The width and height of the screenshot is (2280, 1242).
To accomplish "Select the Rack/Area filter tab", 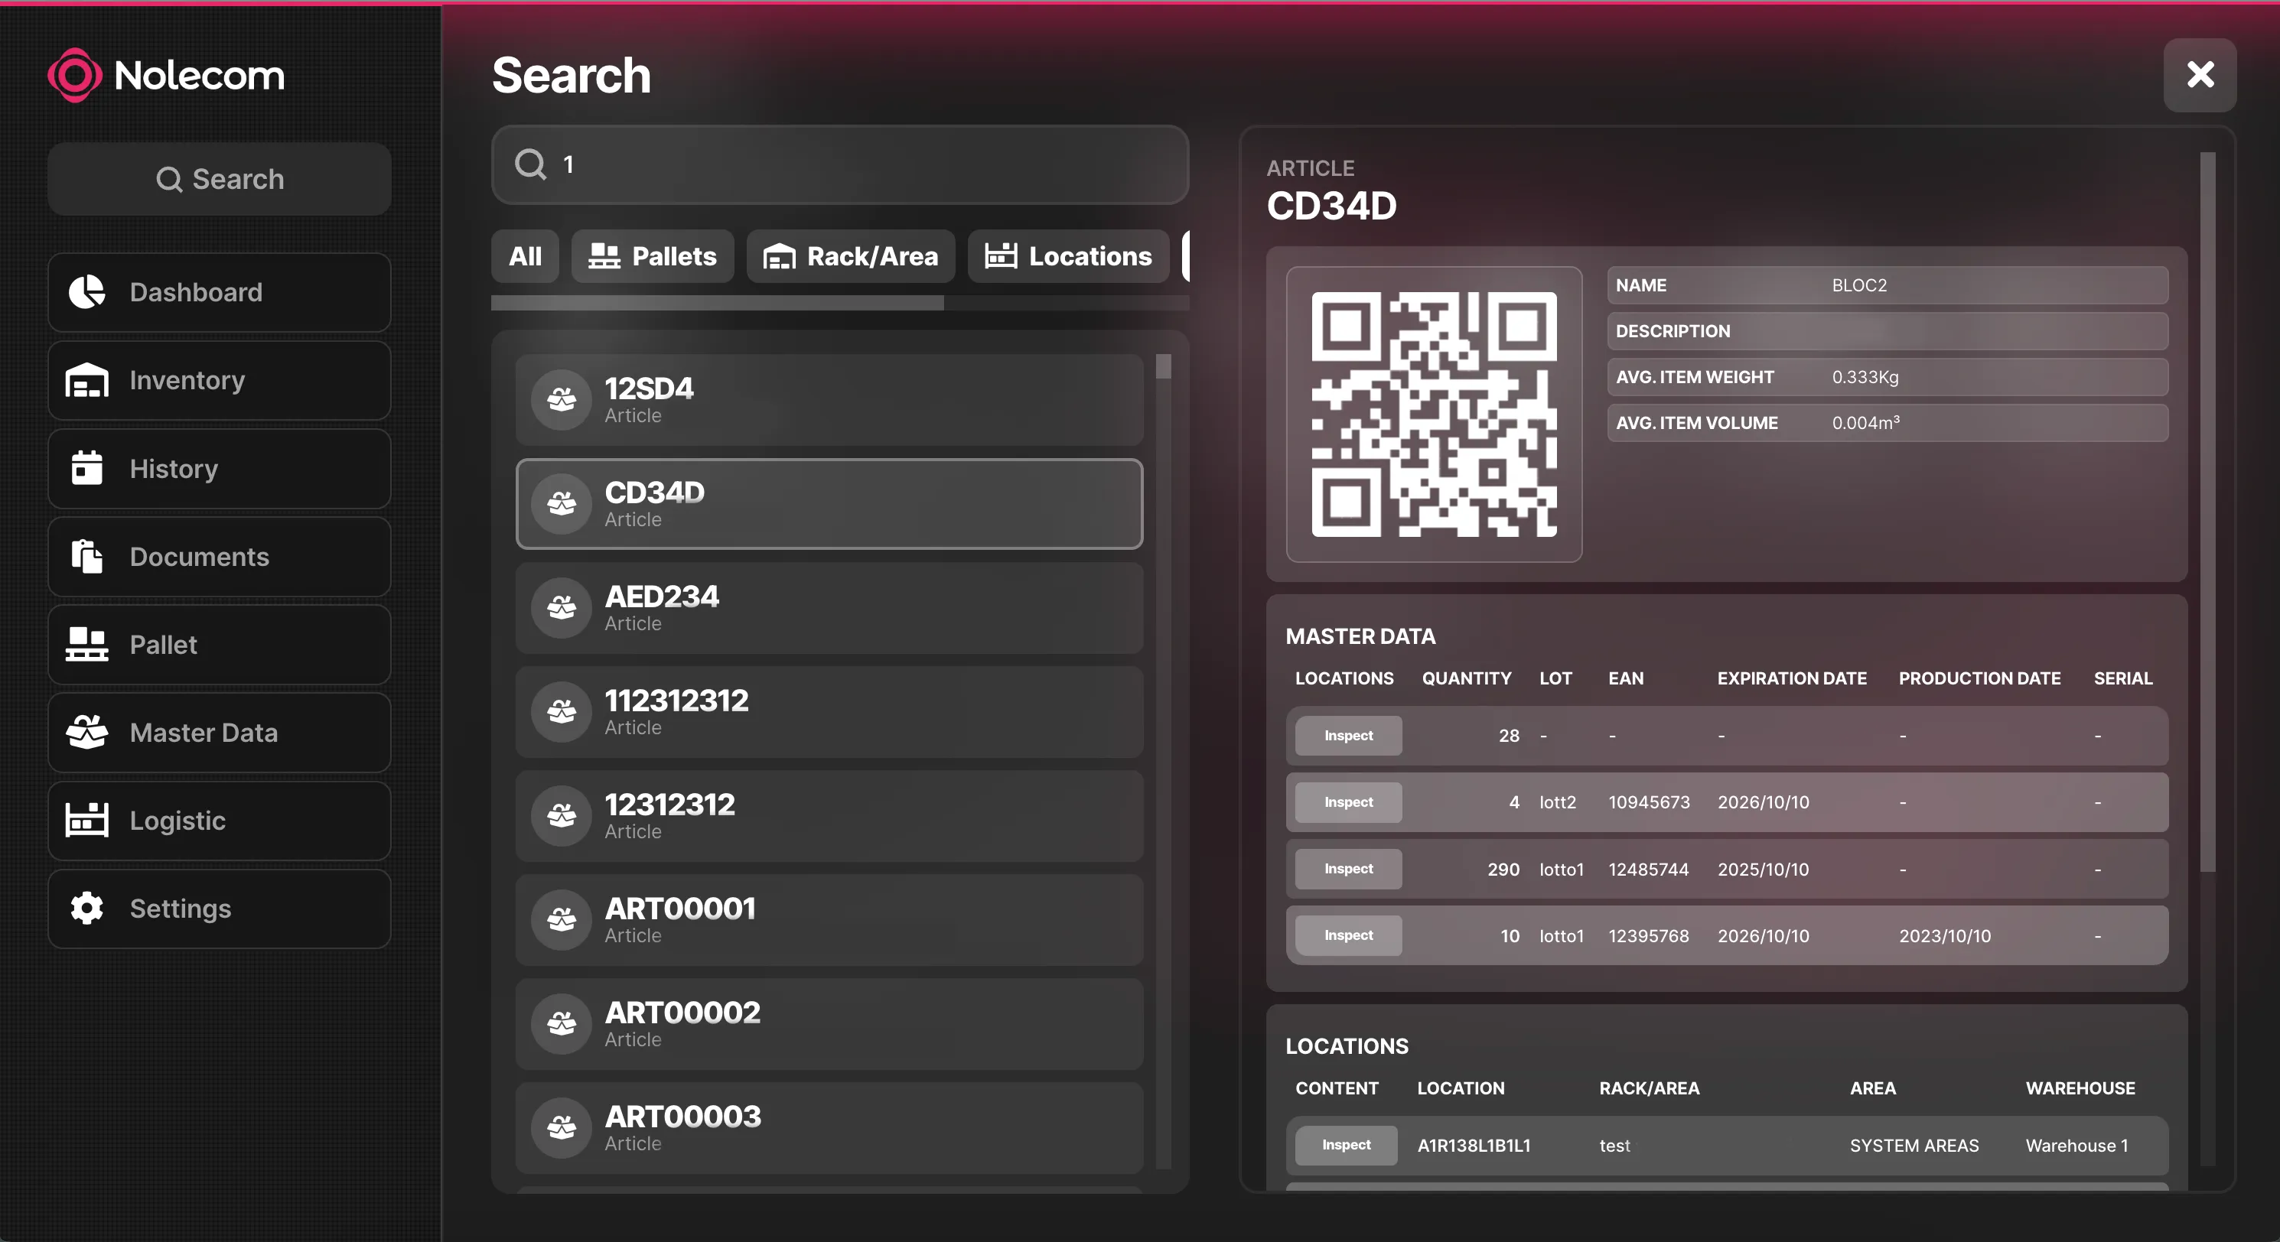I will (850, 256).
